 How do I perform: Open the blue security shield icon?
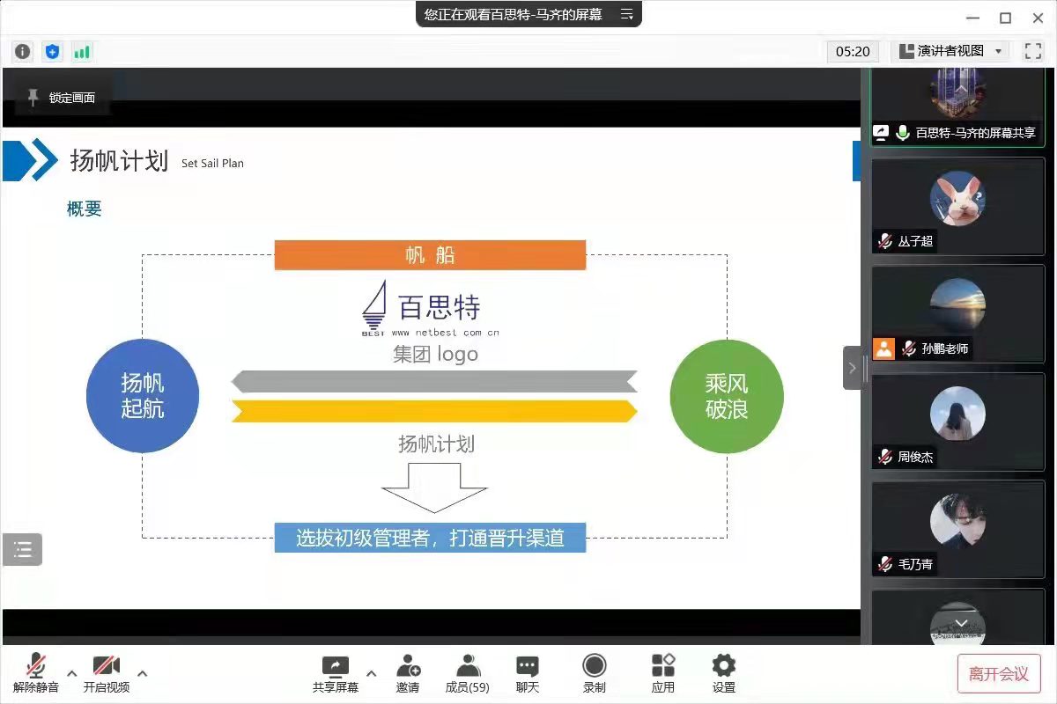pyautogui.click(x=53, y=51)
